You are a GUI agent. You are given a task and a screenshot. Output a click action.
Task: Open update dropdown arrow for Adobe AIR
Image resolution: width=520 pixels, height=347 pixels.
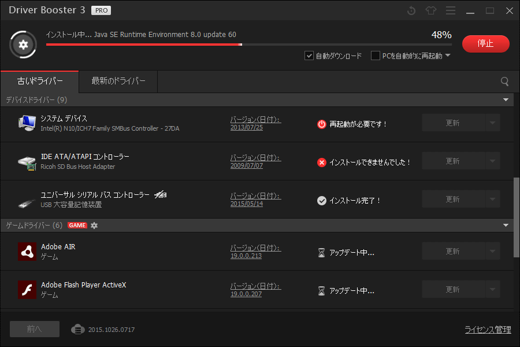(x=492, y=252)
